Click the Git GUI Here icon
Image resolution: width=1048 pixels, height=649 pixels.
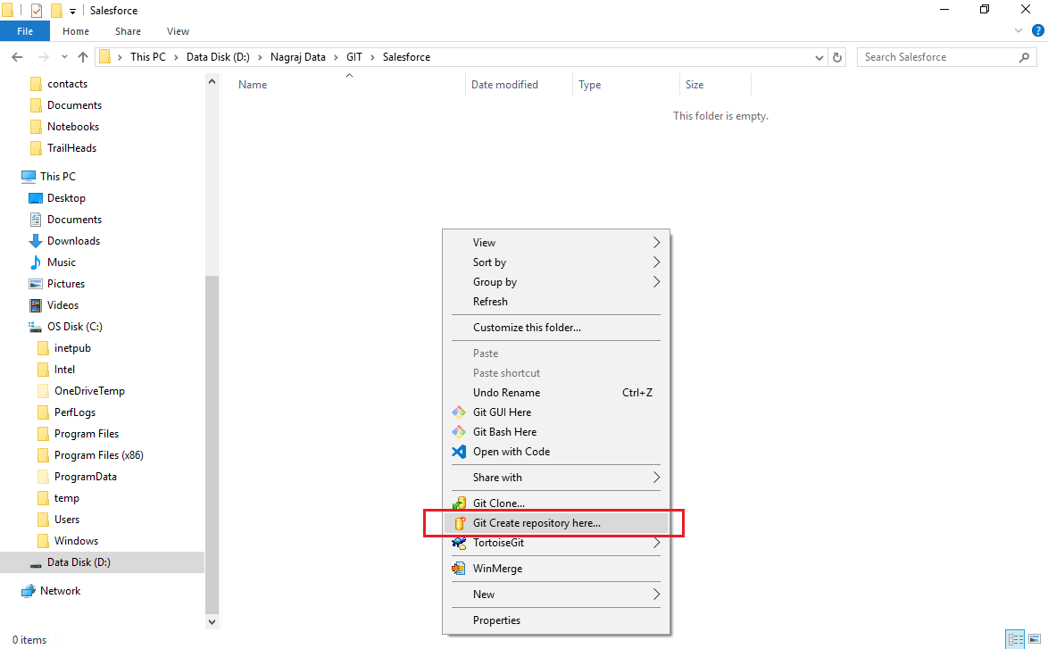coord(459,412)
